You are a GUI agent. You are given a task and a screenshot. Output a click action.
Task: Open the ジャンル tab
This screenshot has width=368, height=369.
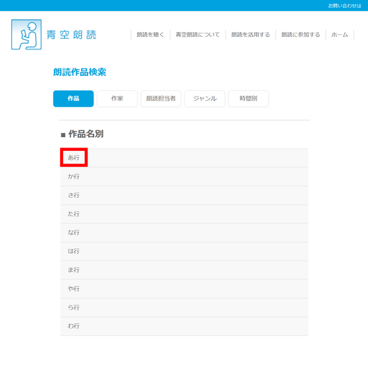205,99
